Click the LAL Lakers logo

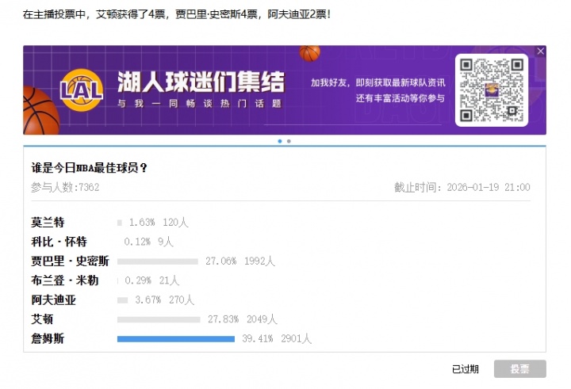[82, 90]
